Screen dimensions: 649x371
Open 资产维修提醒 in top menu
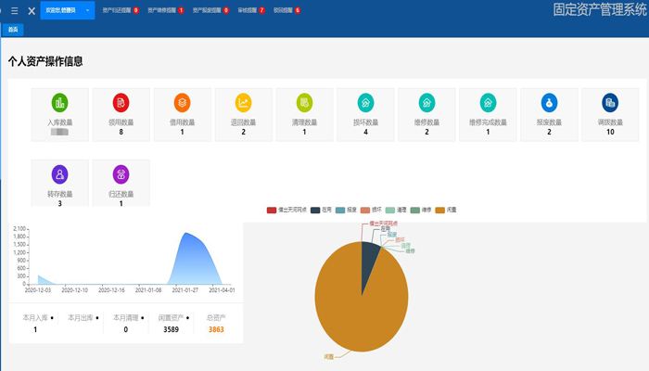tap(164, 10)
